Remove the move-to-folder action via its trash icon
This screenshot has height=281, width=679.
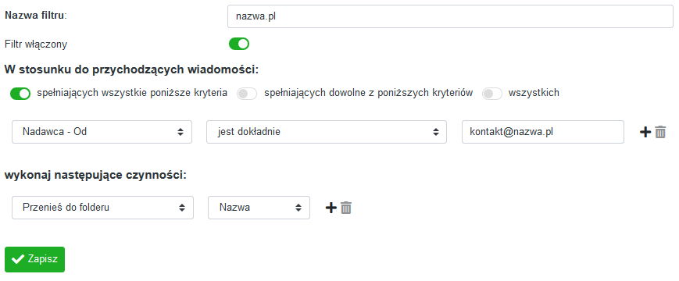(x=346, y=208)
